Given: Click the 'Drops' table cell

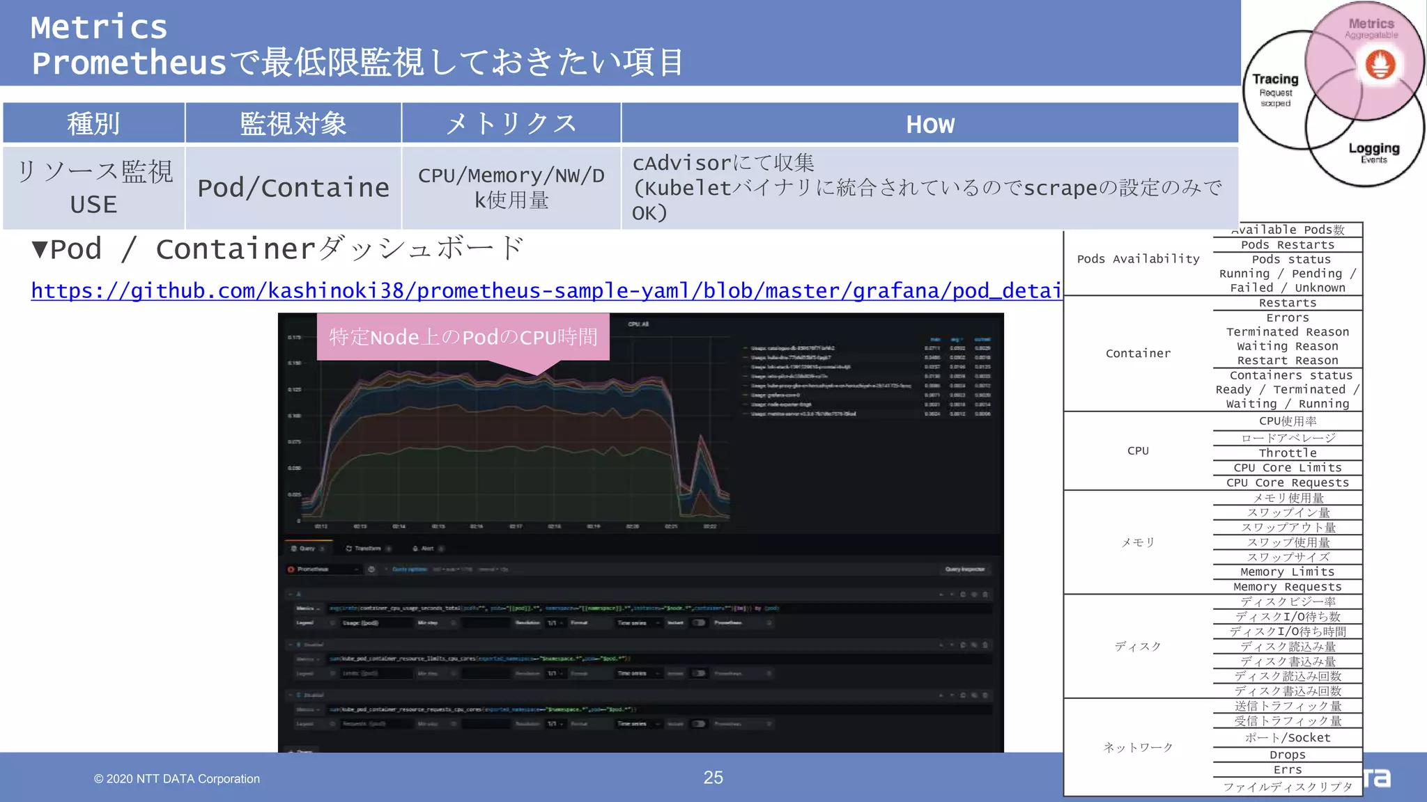Looking at the screenshot, I should (1288, 755).
